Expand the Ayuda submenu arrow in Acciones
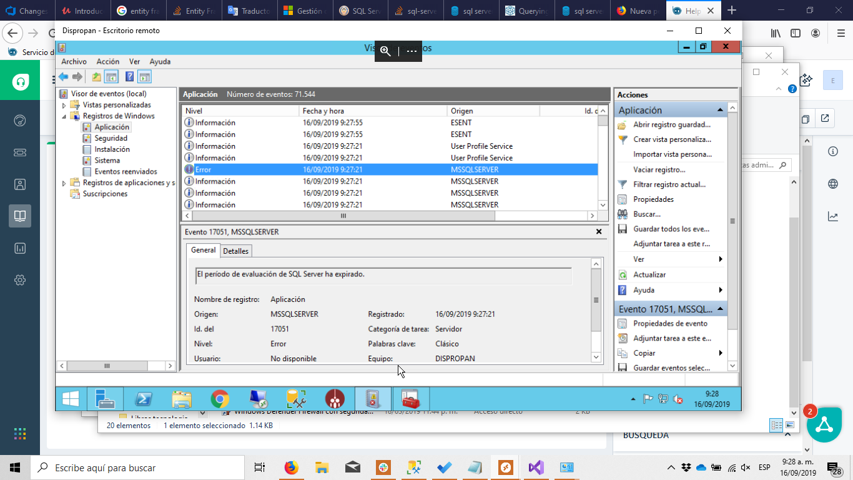This screenshot has height=480, width=853. [721, 290]
